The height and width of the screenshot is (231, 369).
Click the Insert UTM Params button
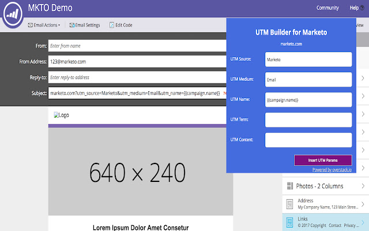coord(323,161)
